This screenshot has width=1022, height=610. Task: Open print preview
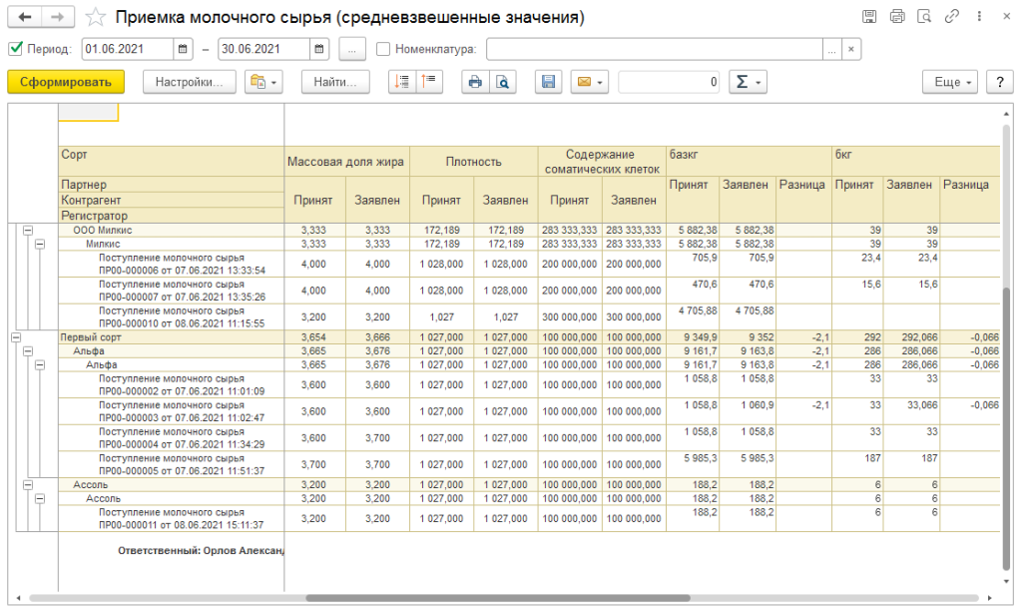click(503, 82)
